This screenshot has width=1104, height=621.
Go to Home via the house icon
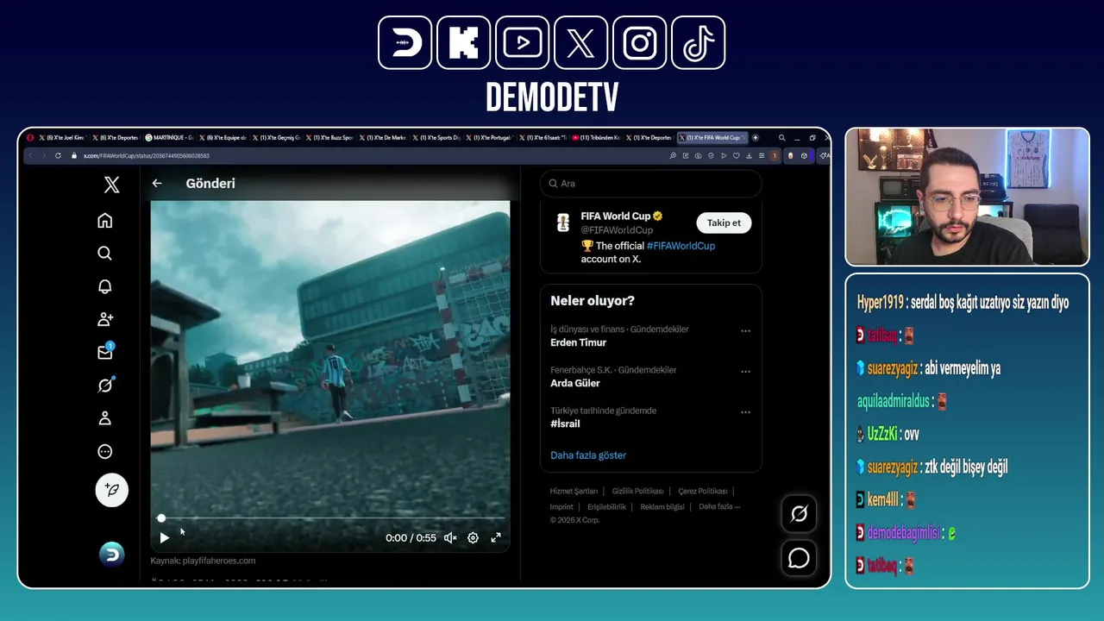click(x=104, y=221)
